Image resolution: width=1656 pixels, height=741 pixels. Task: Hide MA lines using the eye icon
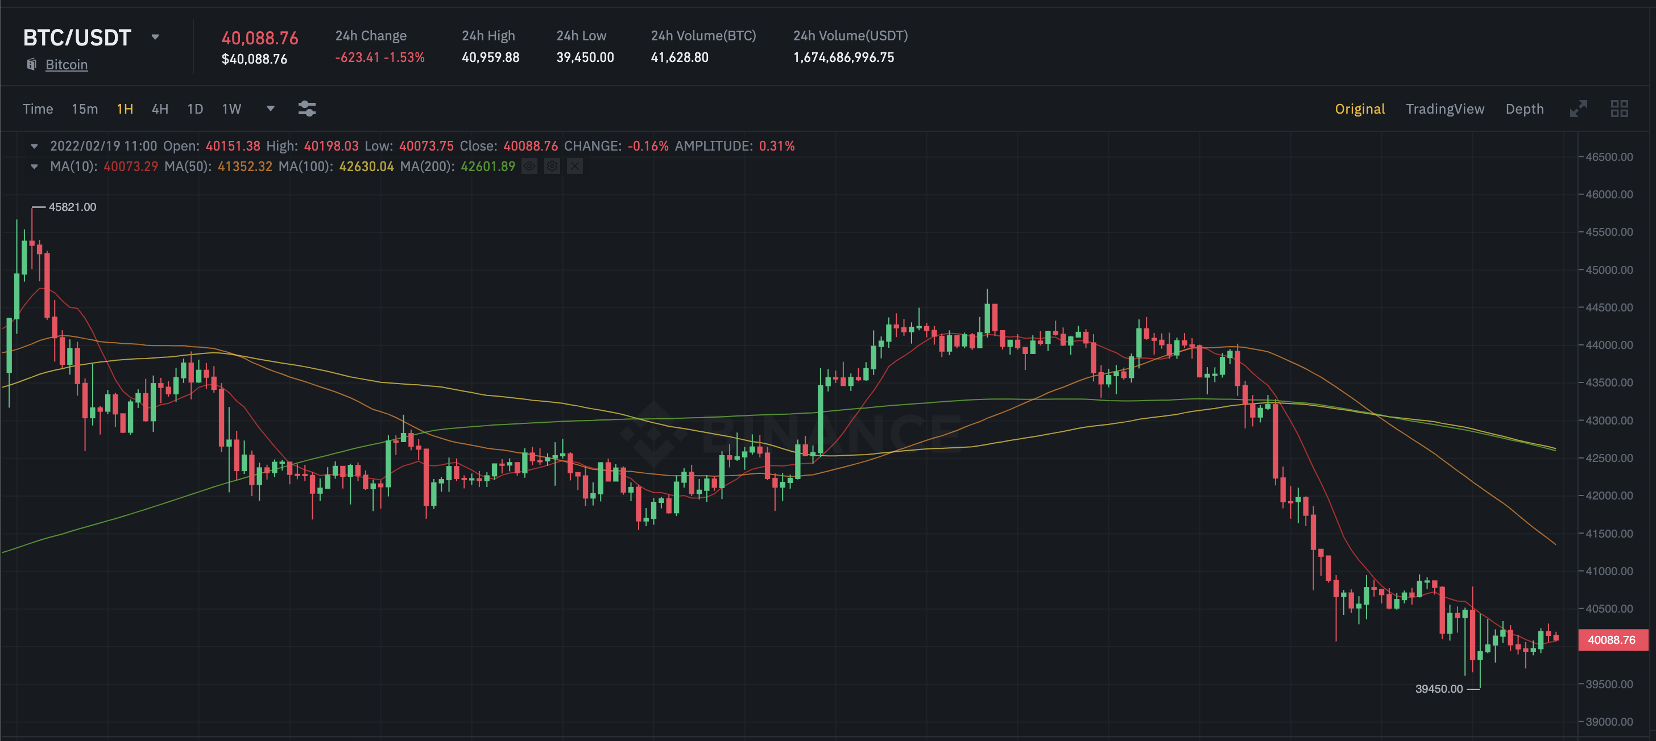[529, 166]
